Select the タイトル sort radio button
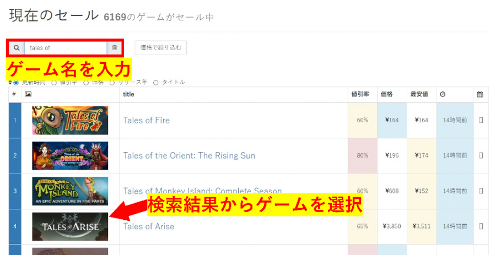Viewport: 496px width, 255px height. coord(155,83)
